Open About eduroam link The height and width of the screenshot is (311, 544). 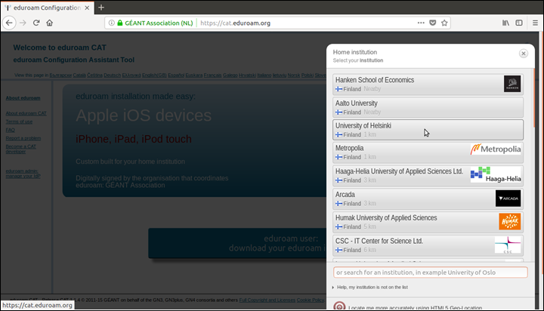[x=23, y=98]
